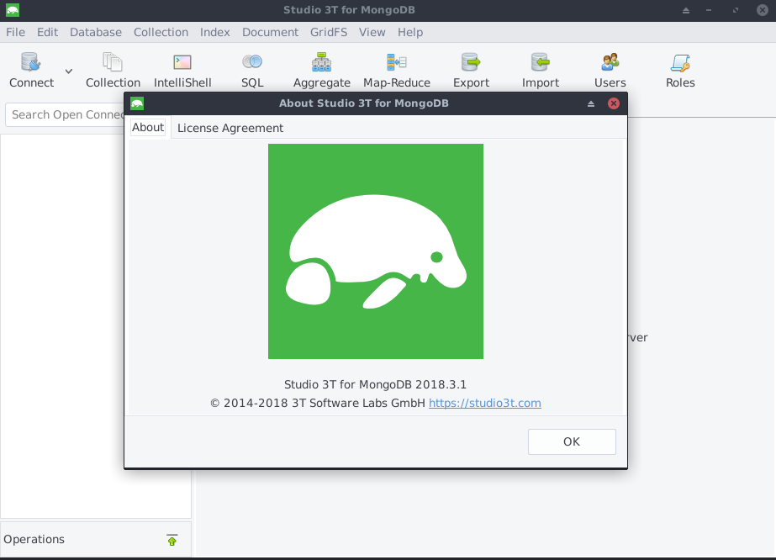
Task: Open the Database menu
Action: coord(96,32)
